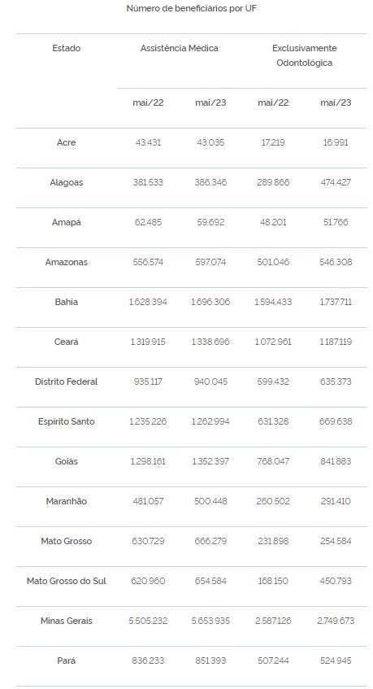Click the Espírito Santo state name
Viewport: 373px width, 689px height.
tap(67, 421)
